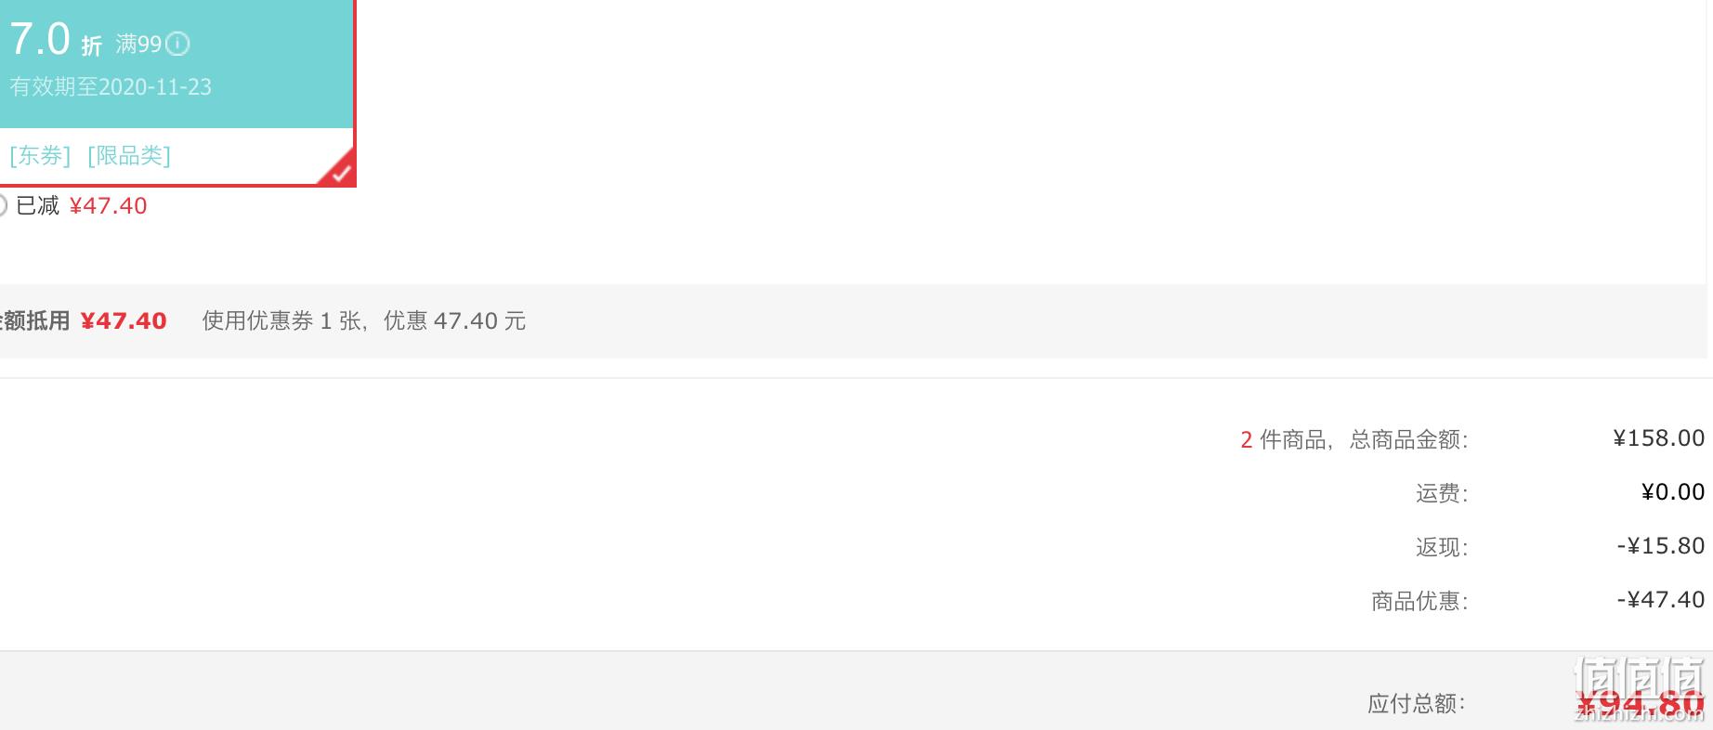The image size is (1713, 730).
Task: Click the 使用优惠券 1 张 summary text
Action: pos(281,320)
